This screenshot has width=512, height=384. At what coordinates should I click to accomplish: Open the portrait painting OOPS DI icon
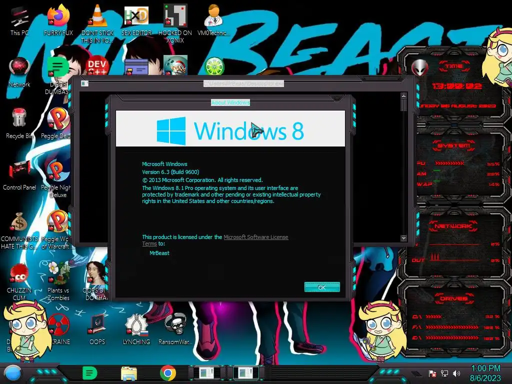[x=95, y=281]
